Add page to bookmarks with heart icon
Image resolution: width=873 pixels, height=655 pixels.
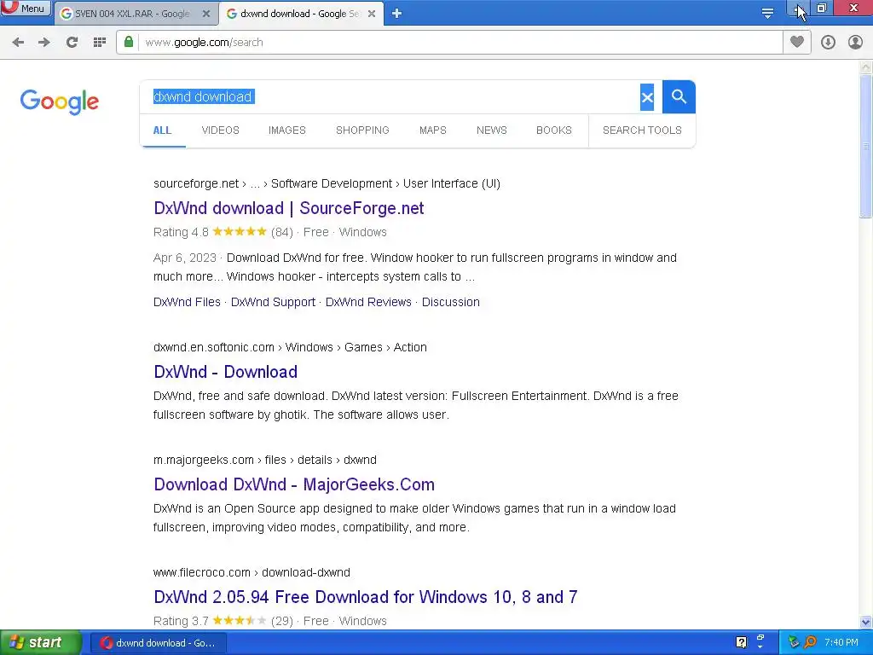(x=797, y=43)
